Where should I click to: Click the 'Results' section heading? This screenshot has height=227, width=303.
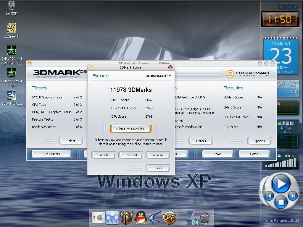pos(233,88)
